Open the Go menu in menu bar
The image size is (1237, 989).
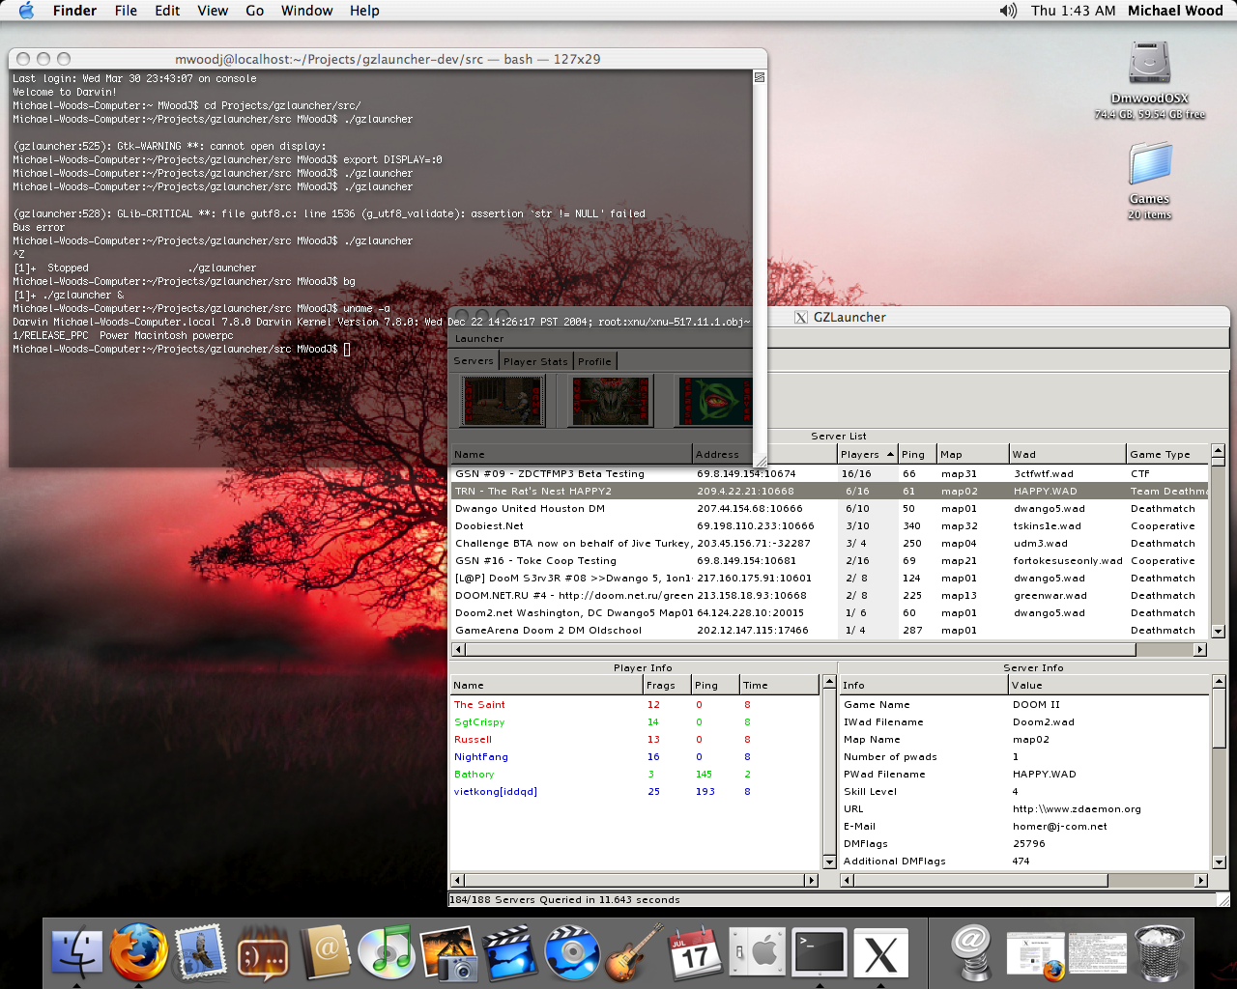254,11
